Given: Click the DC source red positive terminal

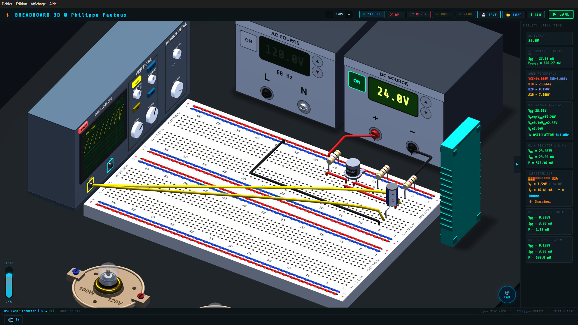Looking at the screenshot, I should coord(375,133).
